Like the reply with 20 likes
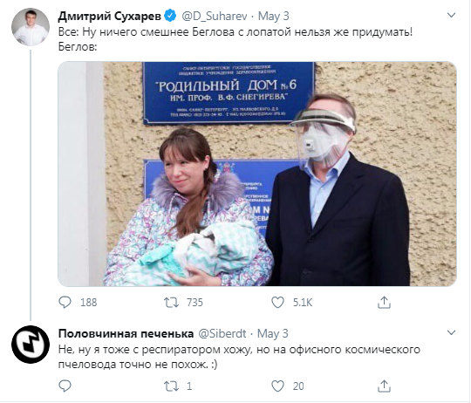This screenshot has height=403, width=471. pos(277,386)
